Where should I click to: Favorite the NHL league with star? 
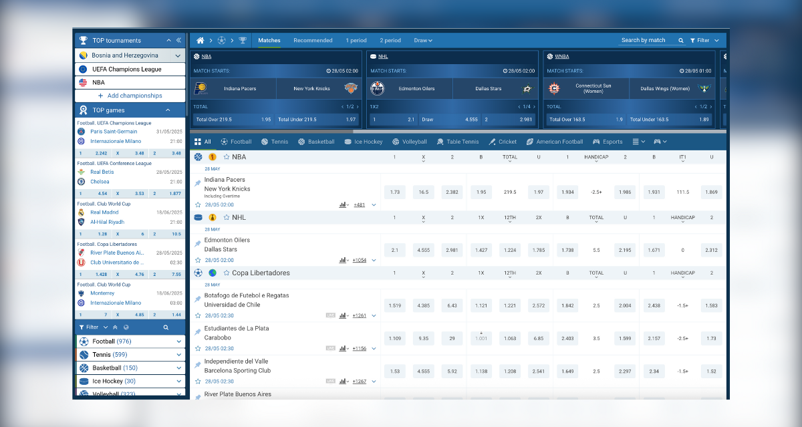pyautogui.click(x=227, y=217)
